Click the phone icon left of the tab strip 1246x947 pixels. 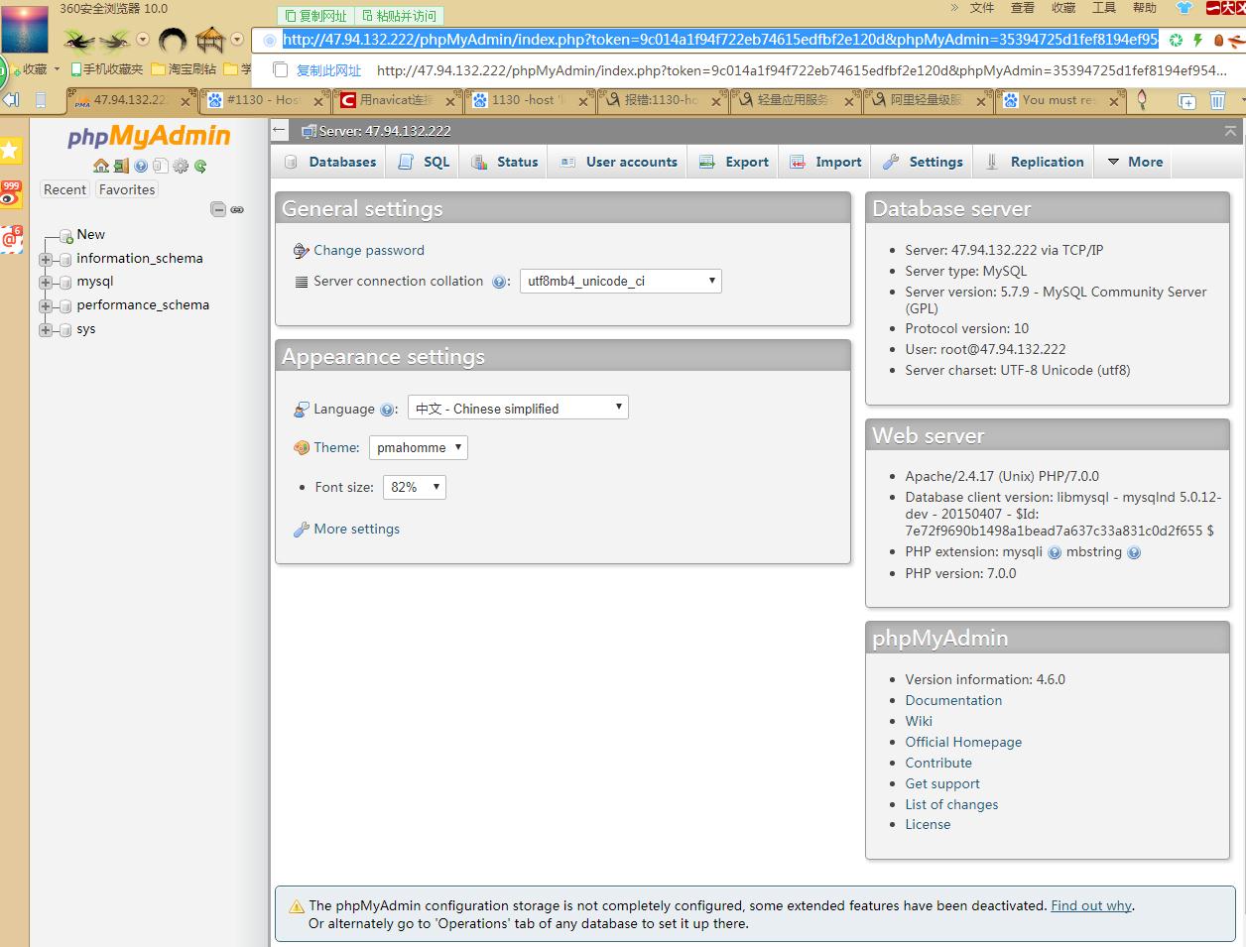click(41, 100)
